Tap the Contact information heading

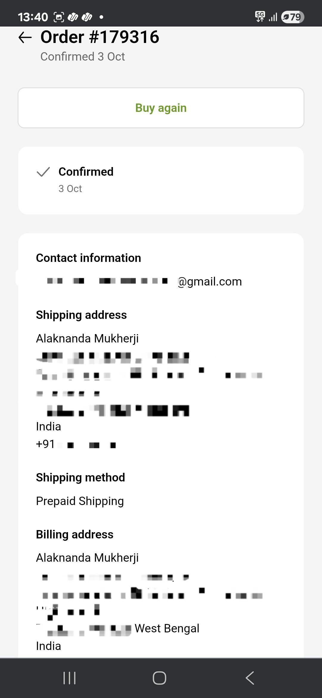pos(89,258)
